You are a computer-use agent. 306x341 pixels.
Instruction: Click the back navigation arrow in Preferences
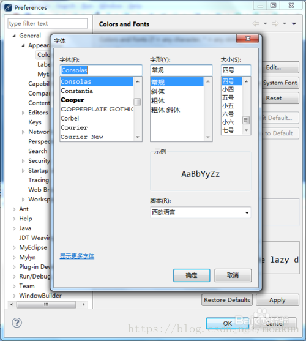click(256, 23)
